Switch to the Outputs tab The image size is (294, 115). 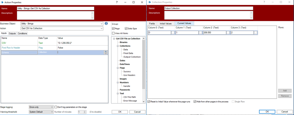tap(12, 33)
